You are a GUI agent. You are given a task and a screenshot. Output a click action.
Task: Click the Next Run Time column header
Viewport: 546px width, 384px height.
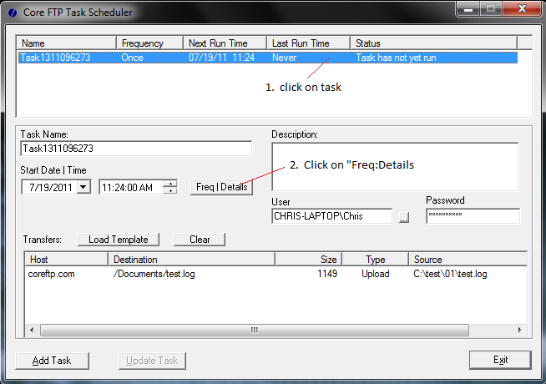[224, 43]
